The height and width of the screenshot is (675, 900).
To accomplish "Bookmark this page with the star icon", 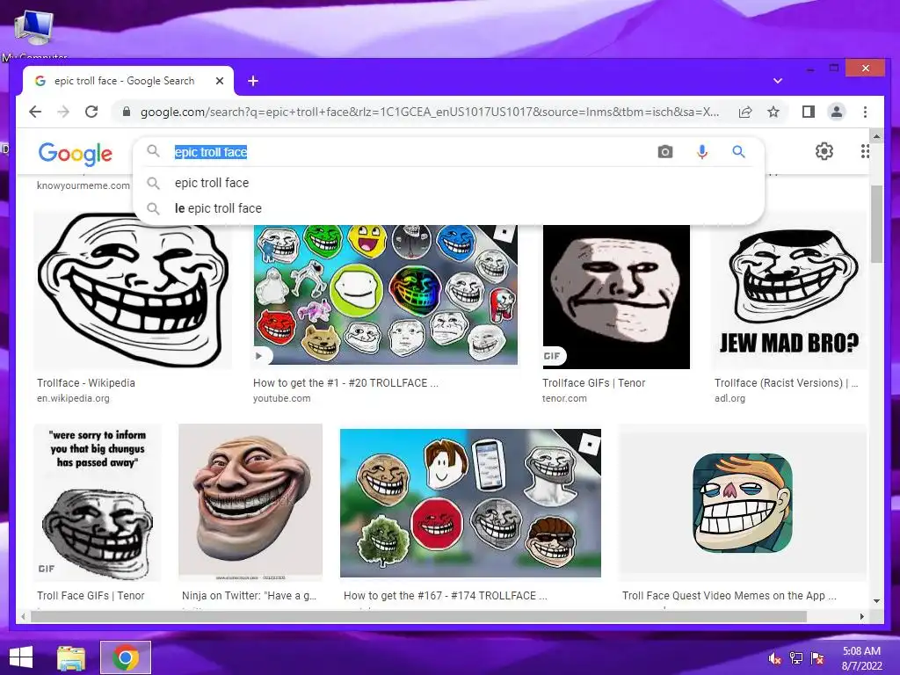I will pos(773,112).
